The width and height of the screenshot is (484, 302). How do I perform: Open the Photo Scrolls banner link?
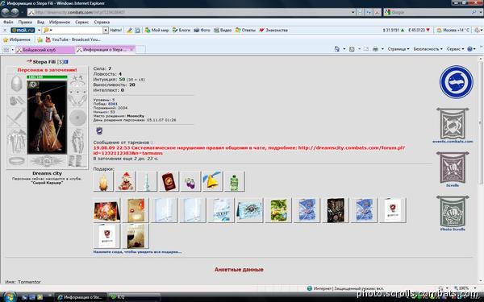pyautogui.click(x=453, y=213)
